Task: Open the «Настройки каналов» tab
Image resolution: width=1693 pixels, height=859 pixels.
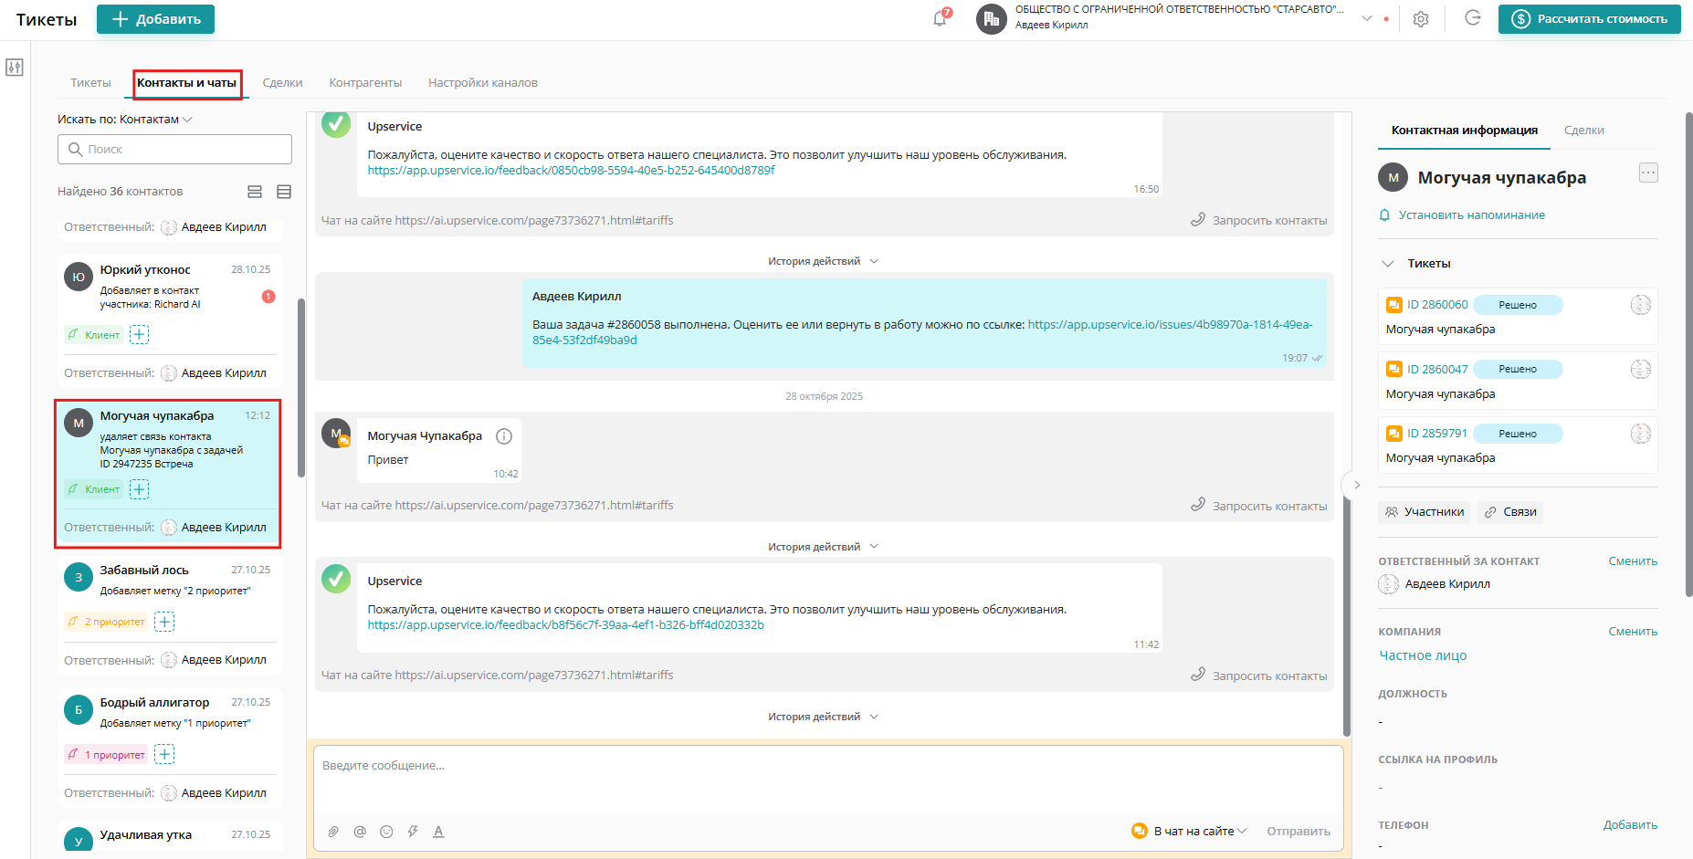Action: 482,82
